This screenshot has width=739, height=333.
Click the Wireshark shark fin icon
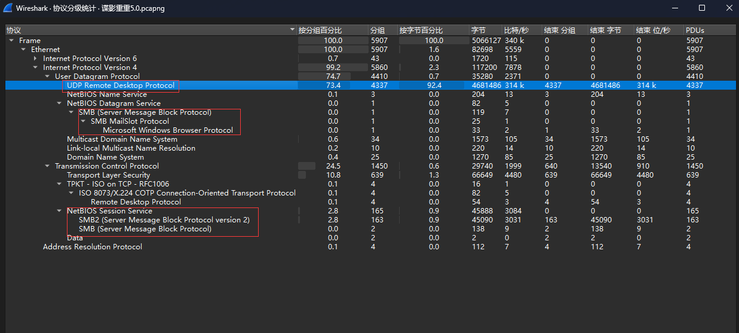(8, 8)
